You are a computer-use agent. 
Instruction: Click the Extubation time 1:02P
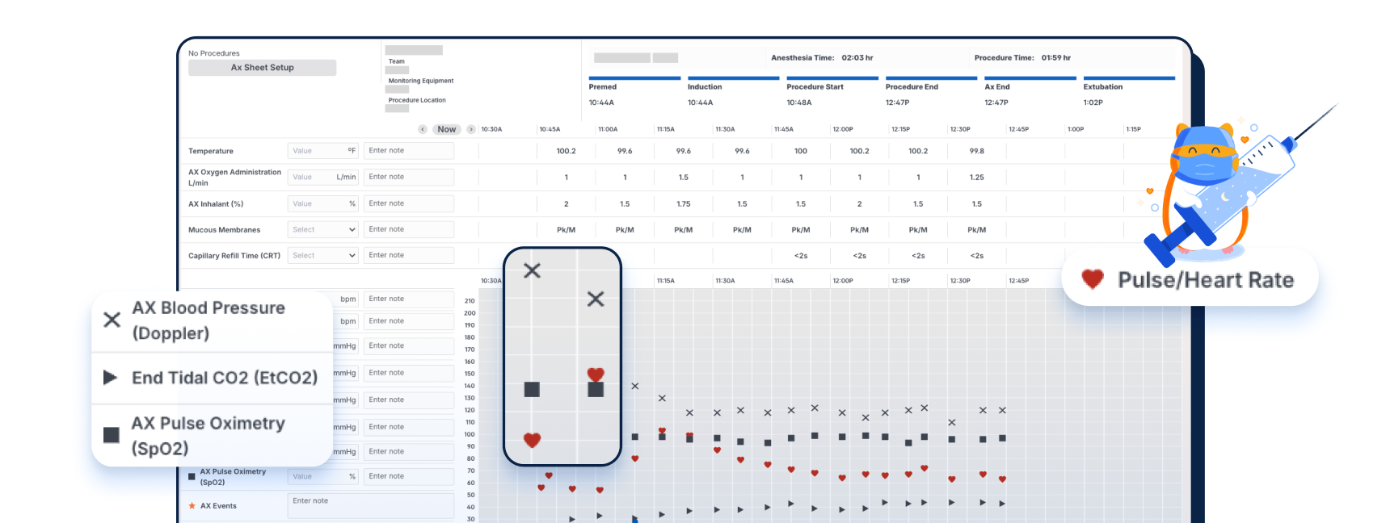tap(1093, 103)
